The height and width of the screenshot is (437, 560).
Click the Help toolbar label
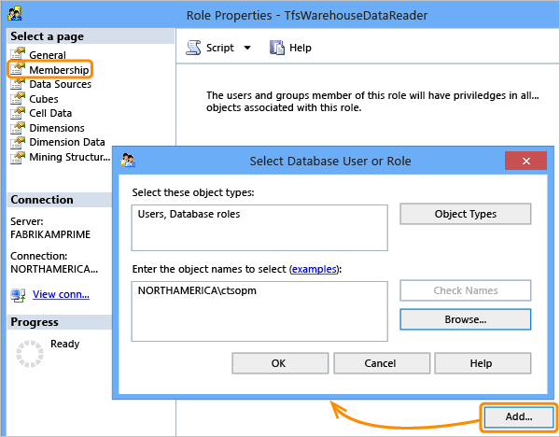click(x=300, y=48)
